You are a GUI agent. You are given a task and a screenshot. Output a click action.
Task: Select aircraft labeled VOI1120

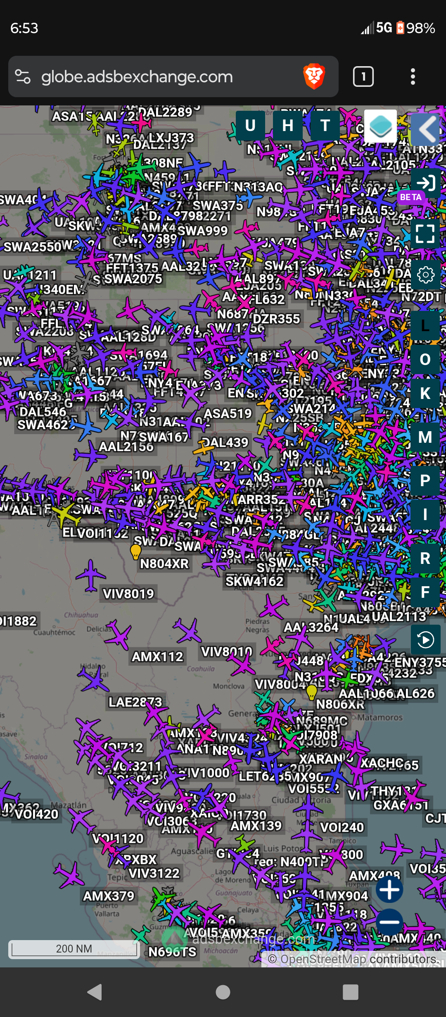pyautogui.click(x=118, y=838)
